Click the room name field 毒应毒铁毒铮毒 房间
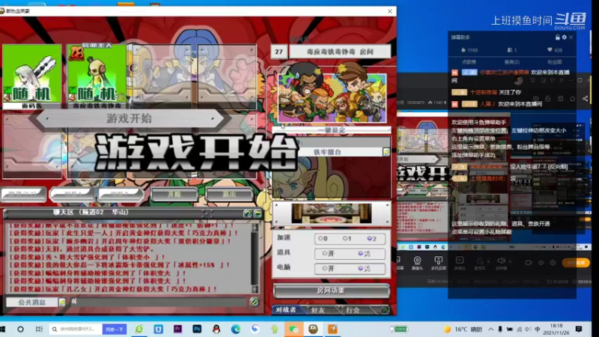This screenshot has height=337, width=599. (340, 52)
